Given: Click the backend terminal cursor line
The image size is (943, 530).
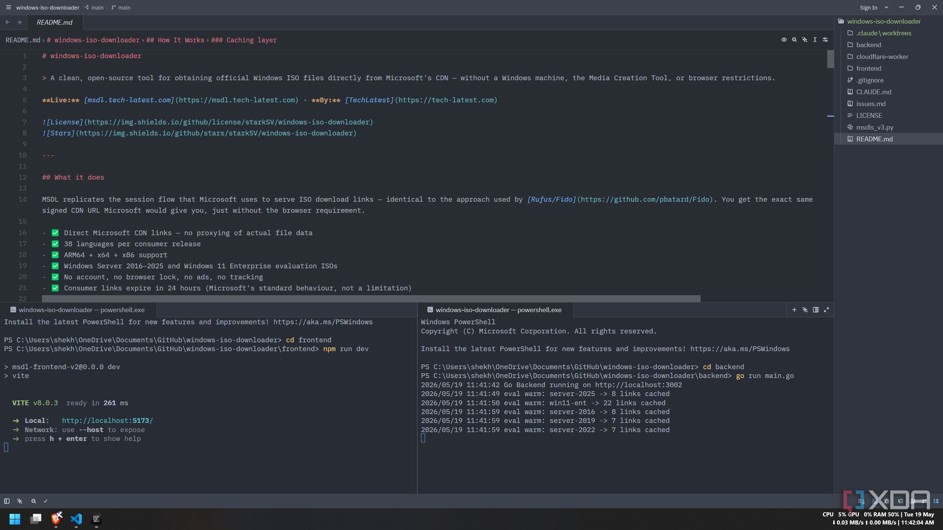Looking at the screenshot, I should click(423, 438).
